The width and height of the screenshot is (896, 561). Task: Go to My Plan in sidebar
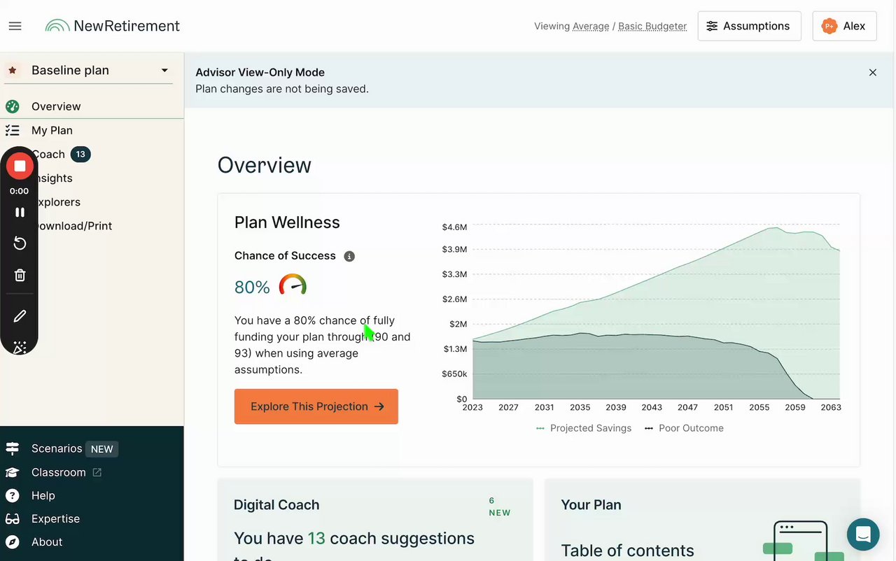tap(52, 130)
